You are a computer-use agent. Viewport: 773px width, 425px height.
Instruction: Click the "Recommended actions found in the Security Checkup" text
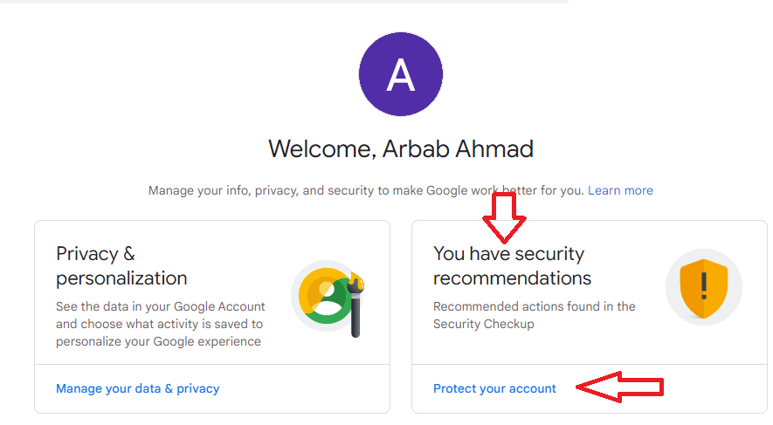(535, 315)
